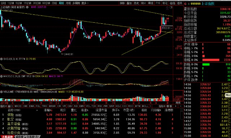Click the 返回 return button
This screenshot has width=231, height=138.
click(179, 3)
